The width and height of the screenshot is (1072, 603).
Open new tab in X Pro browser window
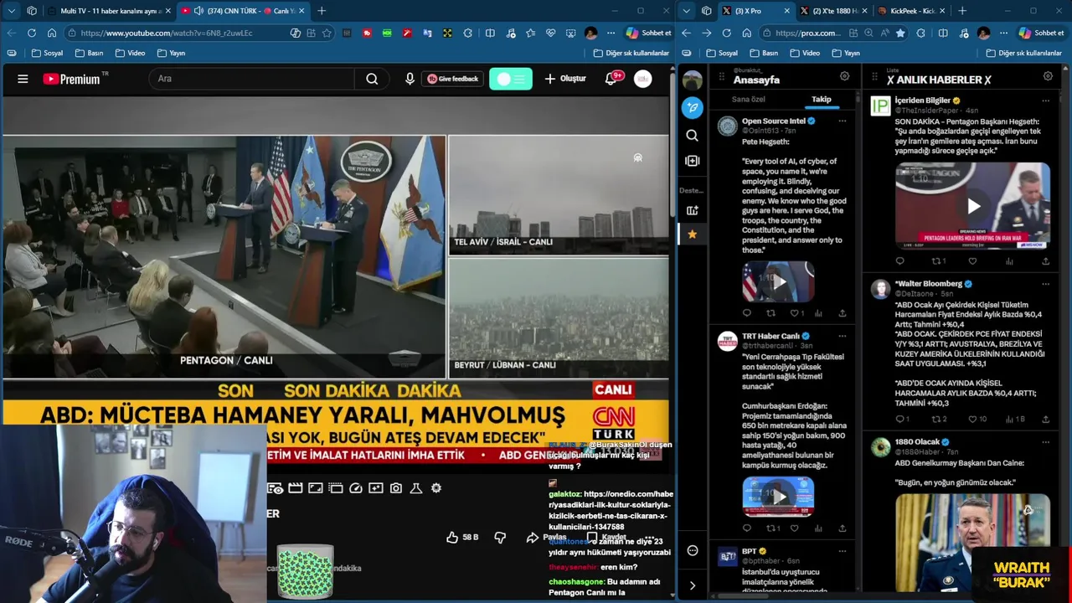pyautogui.click(x=961, y=11)
